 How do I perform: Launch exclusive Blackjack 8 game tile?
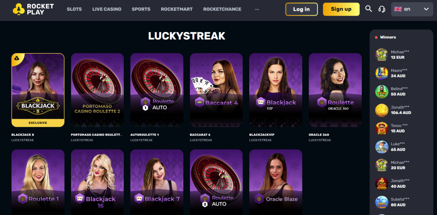38,90
